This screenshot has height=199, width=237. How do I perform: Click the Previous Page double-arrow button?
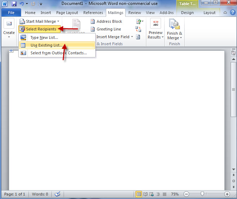[233, 175]
